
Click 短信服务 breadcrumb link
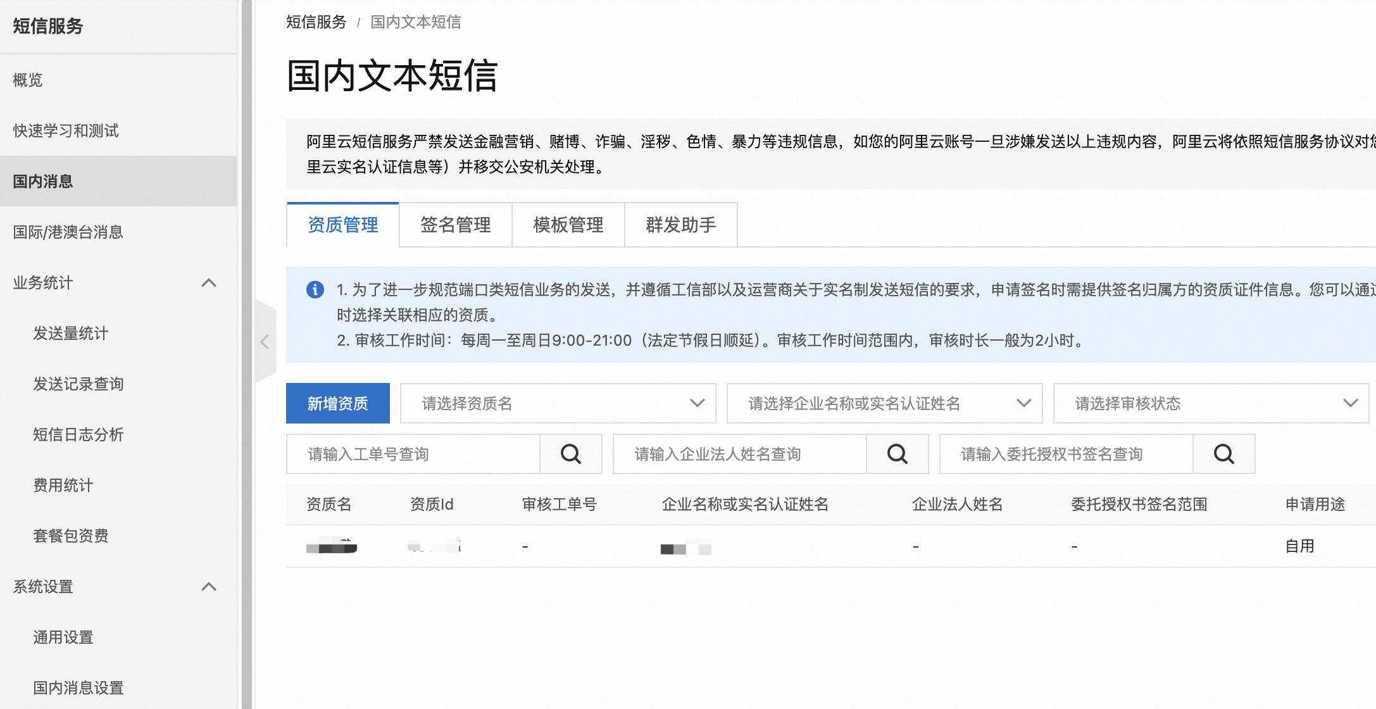[x=316, y=22]
